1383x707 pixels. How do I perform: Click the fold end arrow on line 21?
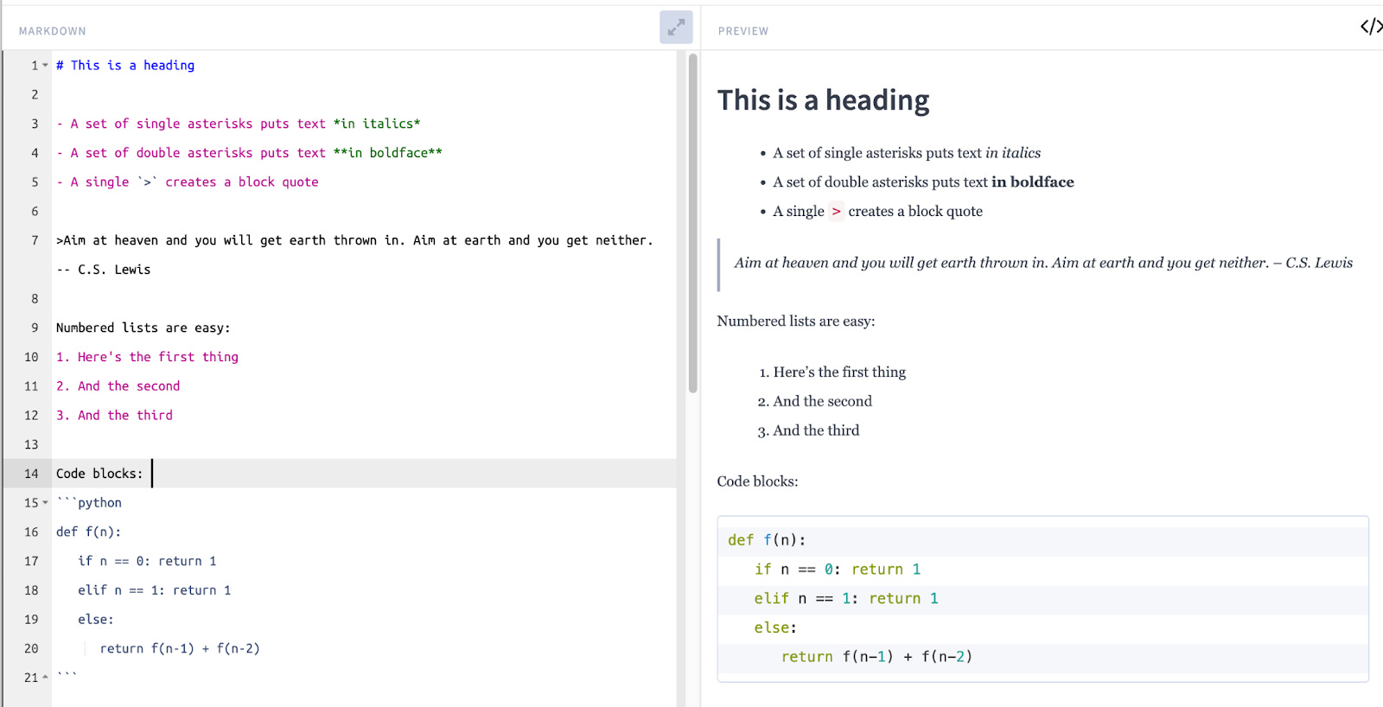point(45,678)
